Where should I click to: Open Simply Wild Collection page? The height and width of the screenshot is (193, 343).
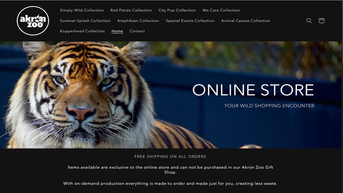click(82, 10)
